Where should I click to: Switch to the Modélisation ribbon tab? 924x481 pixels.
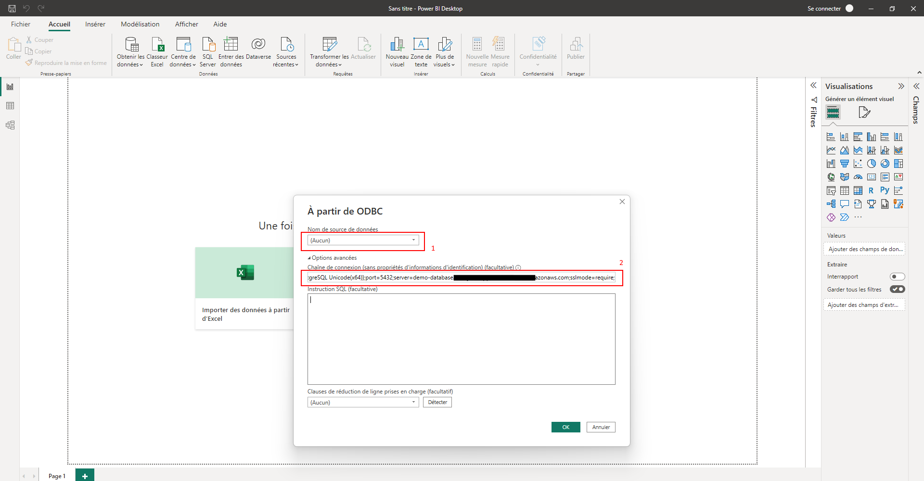(x=140, y=24)
